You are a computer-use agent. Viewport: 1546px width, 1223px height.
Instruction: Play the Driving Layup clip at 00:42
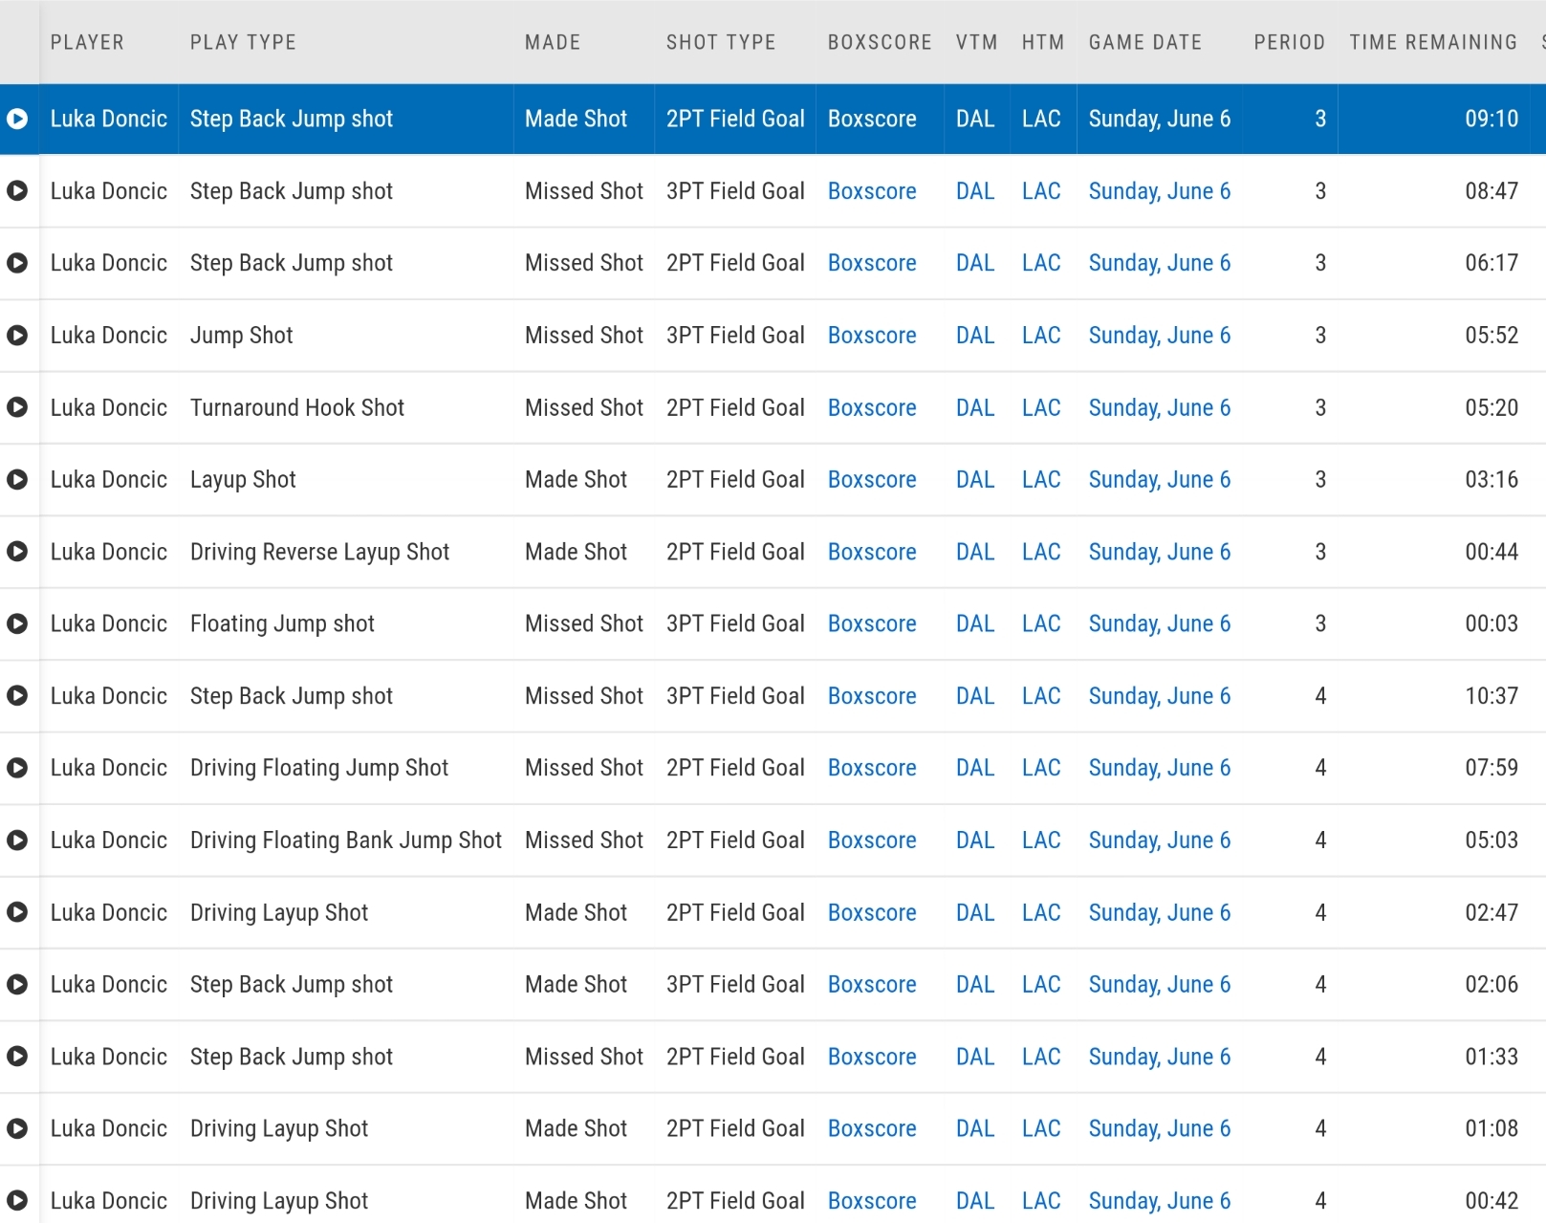[x=17, y=1201]
